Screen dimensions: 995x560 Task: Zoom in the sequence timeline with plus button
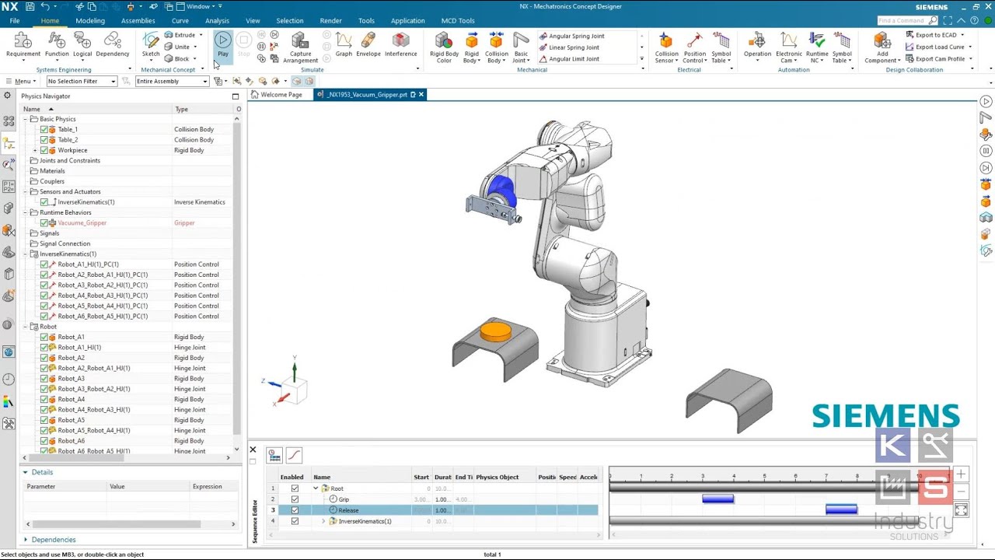(x=961, y=474)
